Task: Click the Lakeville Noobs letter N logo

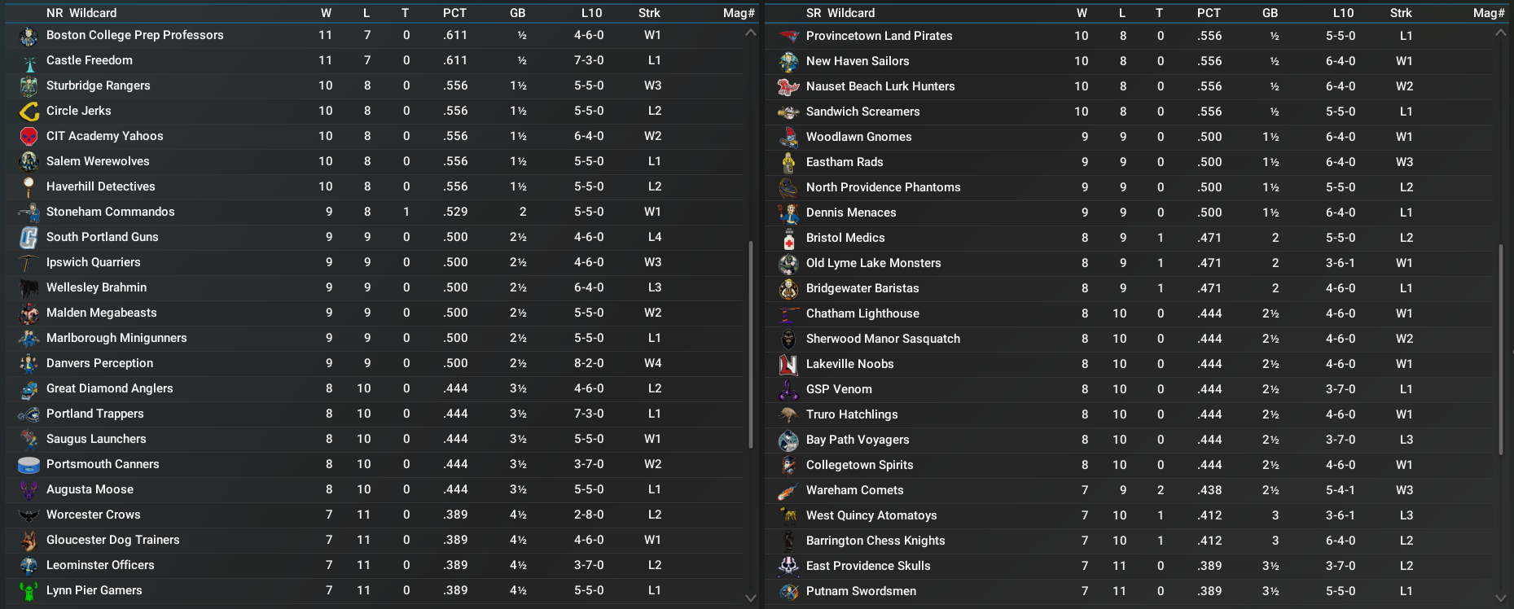Action: [x=788, y=365]
